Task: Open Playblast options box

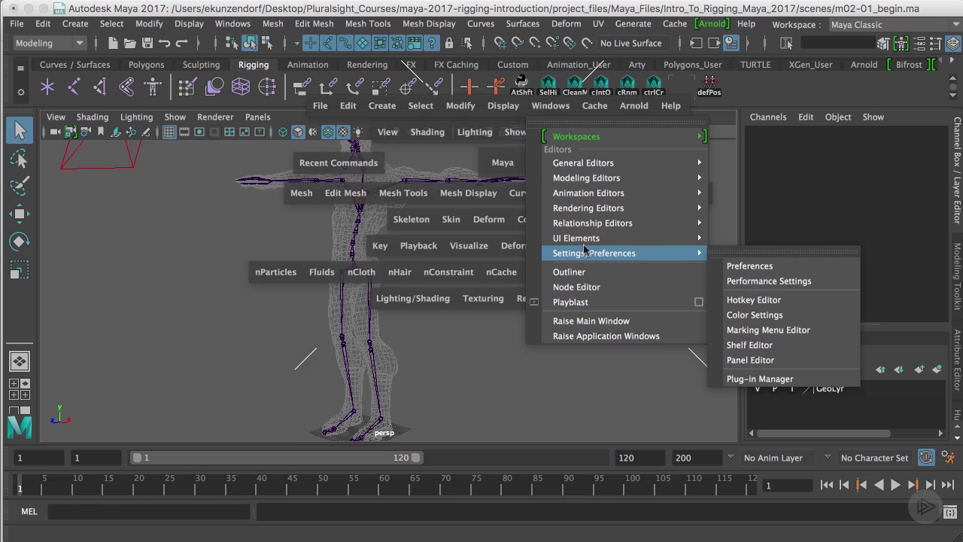Action: click(x=698, y=302)
